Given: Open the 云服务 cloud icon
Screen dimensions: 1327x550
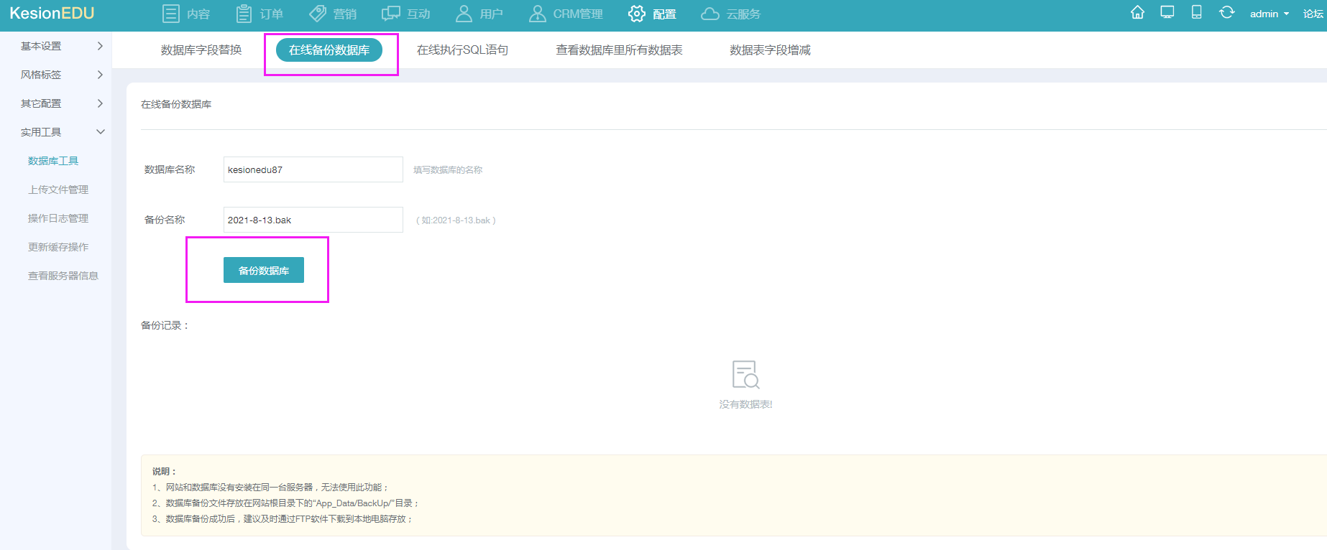Looking at the screenshot, I should [x=710, y=14].
